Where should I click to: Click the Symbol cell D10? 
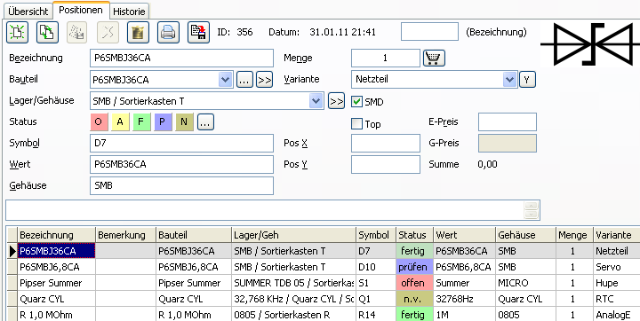click(376, 267)
